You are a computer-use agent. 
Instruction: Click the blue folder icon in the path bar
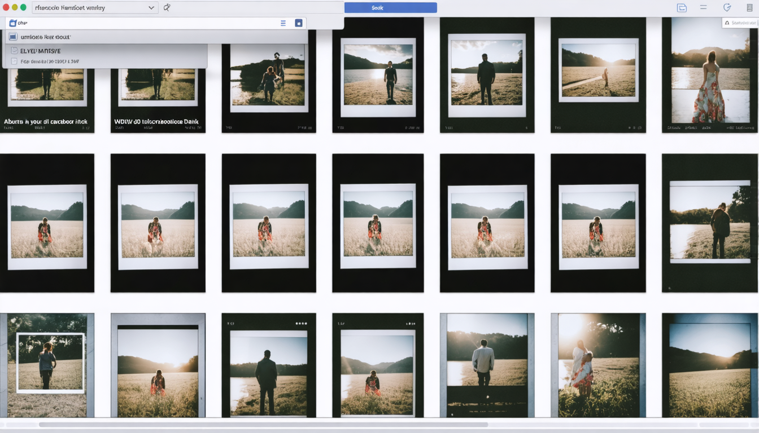[12, 23]
